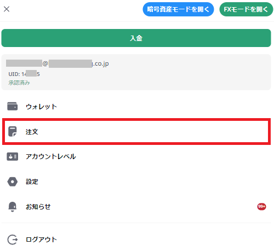Click the account level ID card icon
This screenshot has height=251, width=274.
[12, 156]
